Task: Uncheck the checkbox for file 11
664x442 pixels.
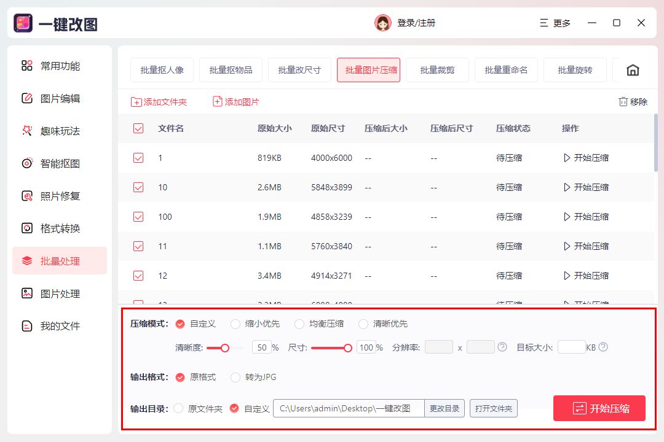Action: click(x=138, y=246)
